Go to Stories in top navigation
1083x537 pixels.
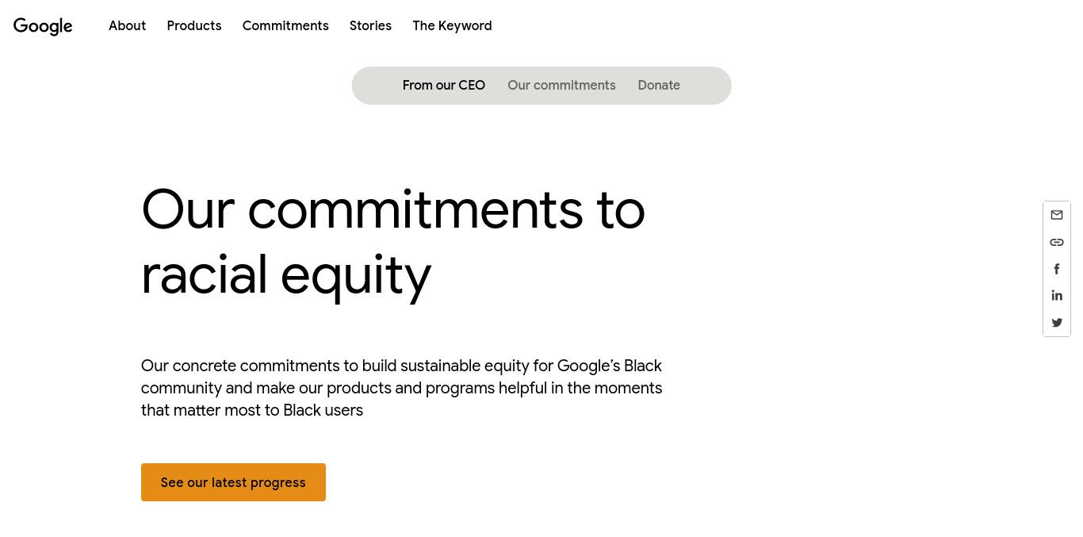click(x=370, y=25)
